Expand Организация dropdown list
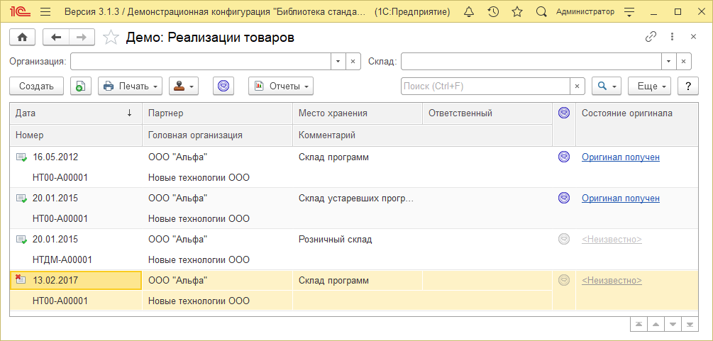713x341 pixels. click(x=338, y=62)
